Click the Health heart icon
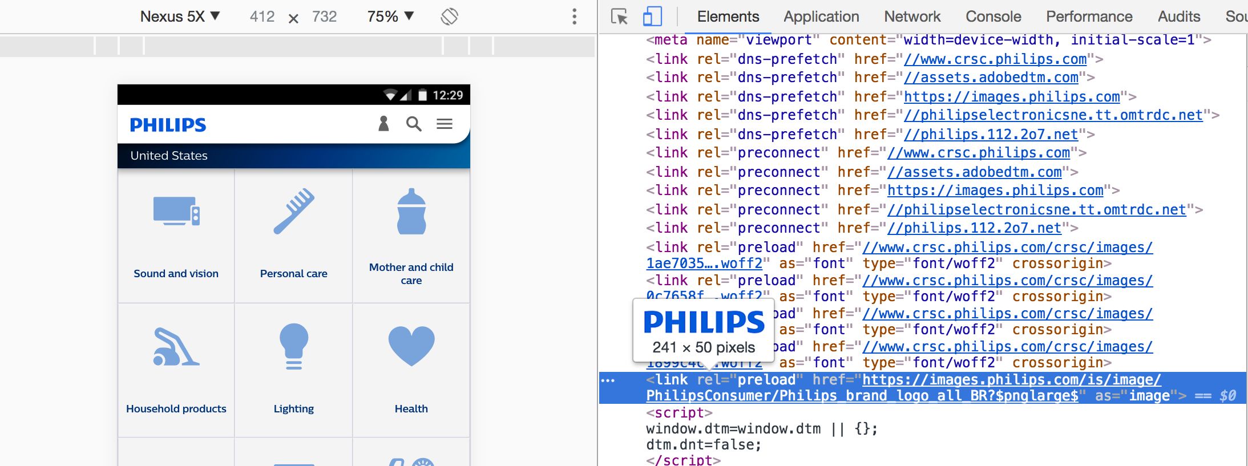The width and height of the screenshot is (1248, 466). click(x=411, y=346)
